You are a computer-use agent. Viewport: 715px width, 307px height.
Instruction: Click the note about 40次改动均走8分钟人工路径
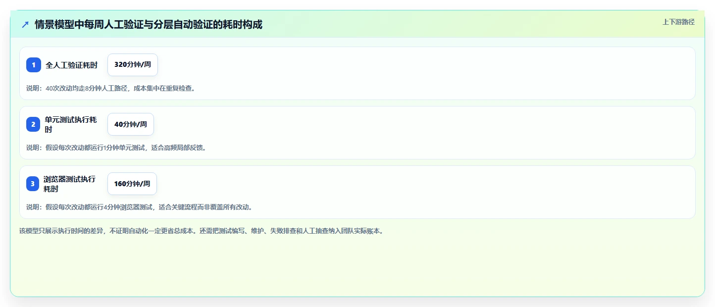pos(111,88)
